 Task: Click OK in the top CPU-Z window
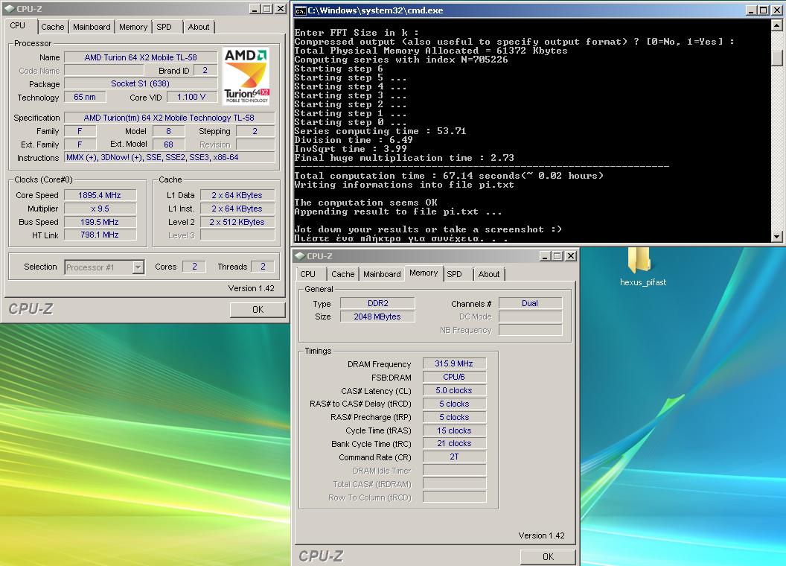pos(258,310)
